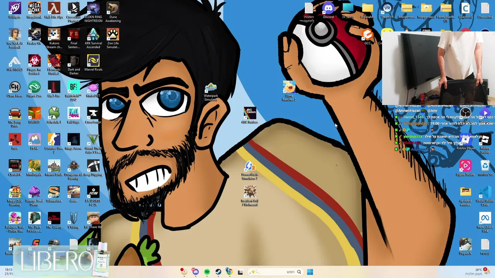Open the Discord desktop shortcut
The height and width of the screenshot is (278, 495).
tap(328, 10)
